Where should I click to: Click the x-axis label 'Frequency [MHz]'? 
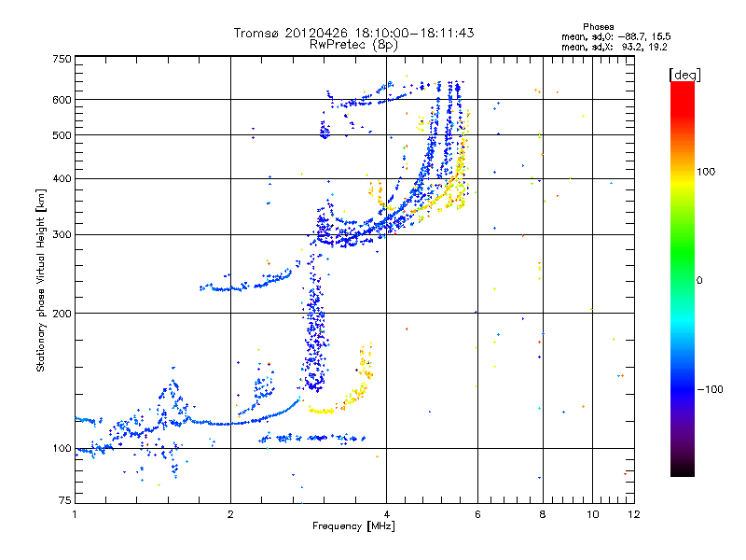coord(353,526)
